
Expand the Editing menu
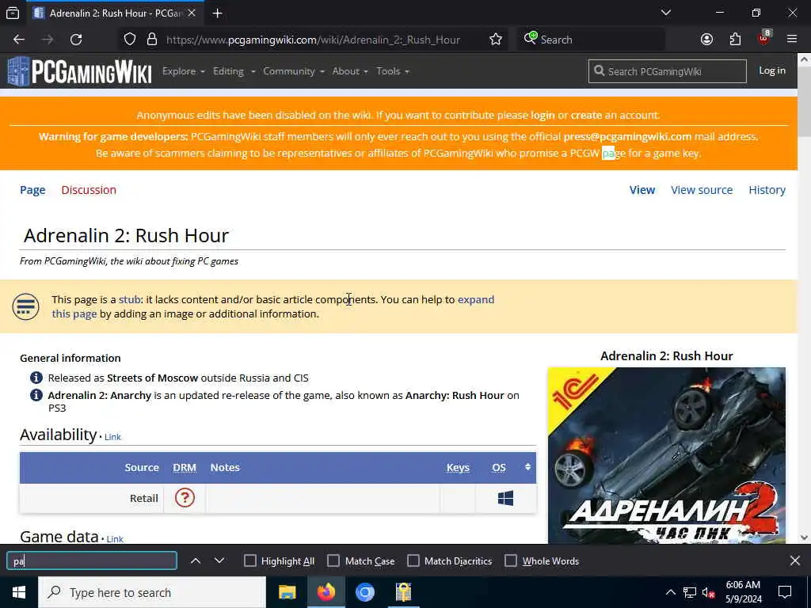point(234,71)
